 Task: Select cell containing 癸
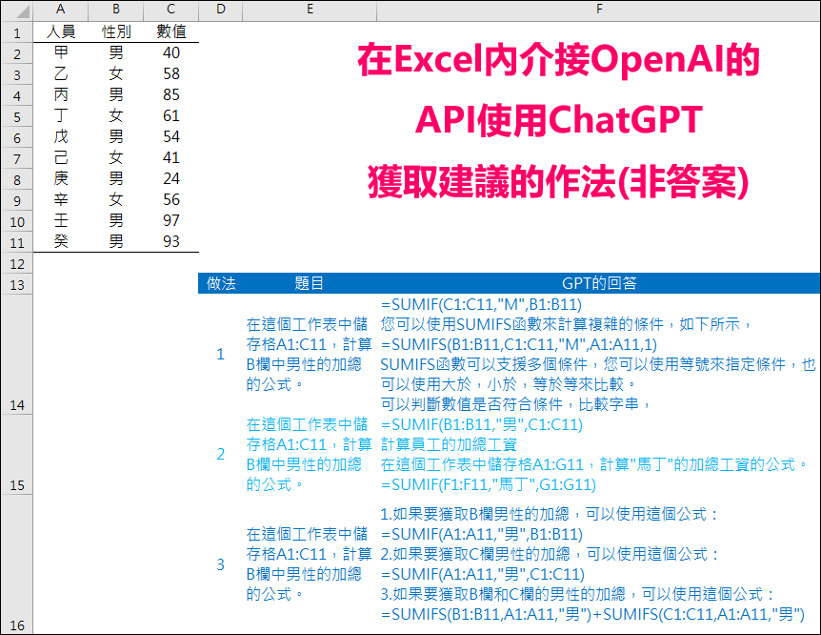click(x=61, y=242)
